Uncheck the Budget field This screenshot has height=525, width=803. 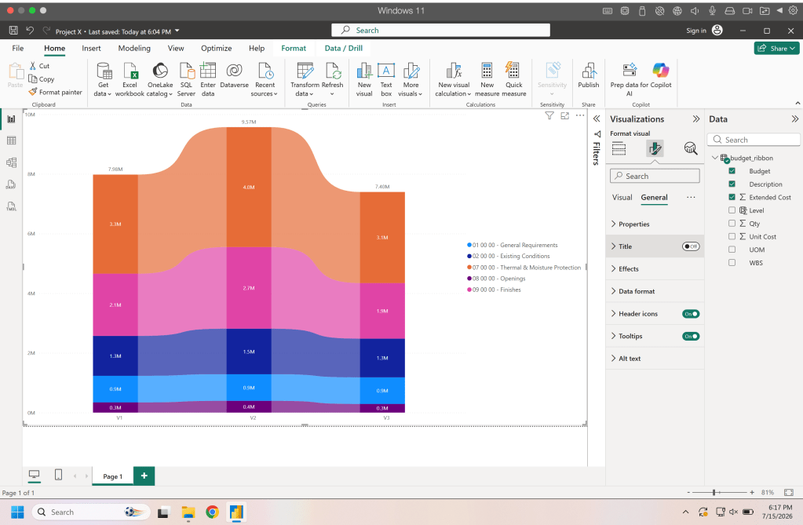(x=732, y=171)
